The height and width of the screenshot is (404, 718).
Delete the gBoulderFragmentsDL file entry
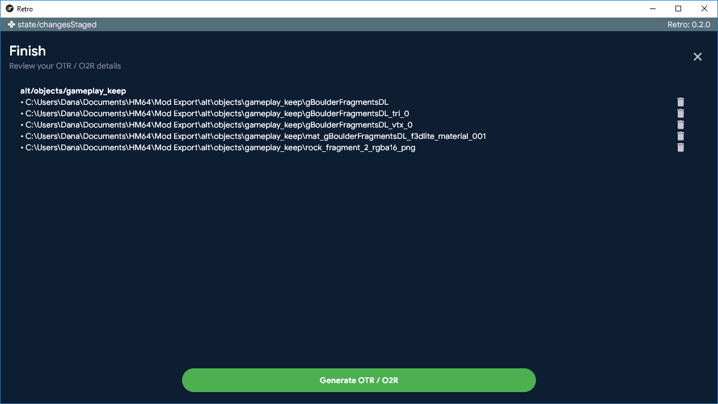pyautogui.click(x=681, y=102)
